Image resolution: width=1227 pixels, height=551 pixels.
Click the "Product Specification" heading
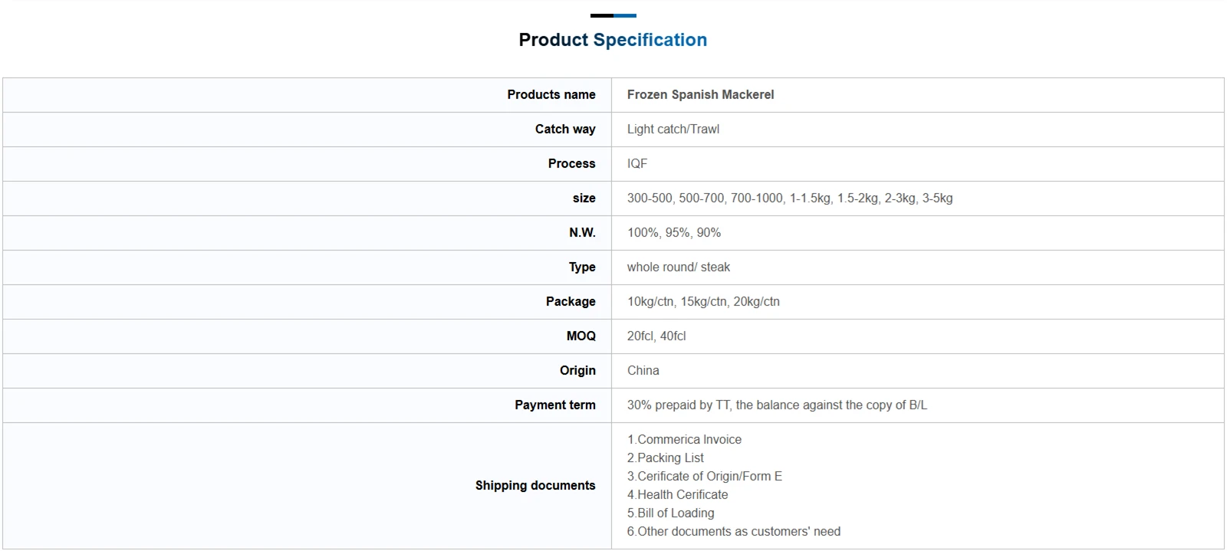[x=613, y=40]
